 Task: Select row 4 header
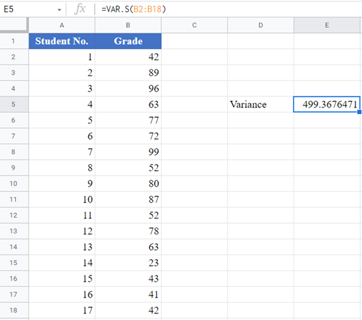pos(14,88)
